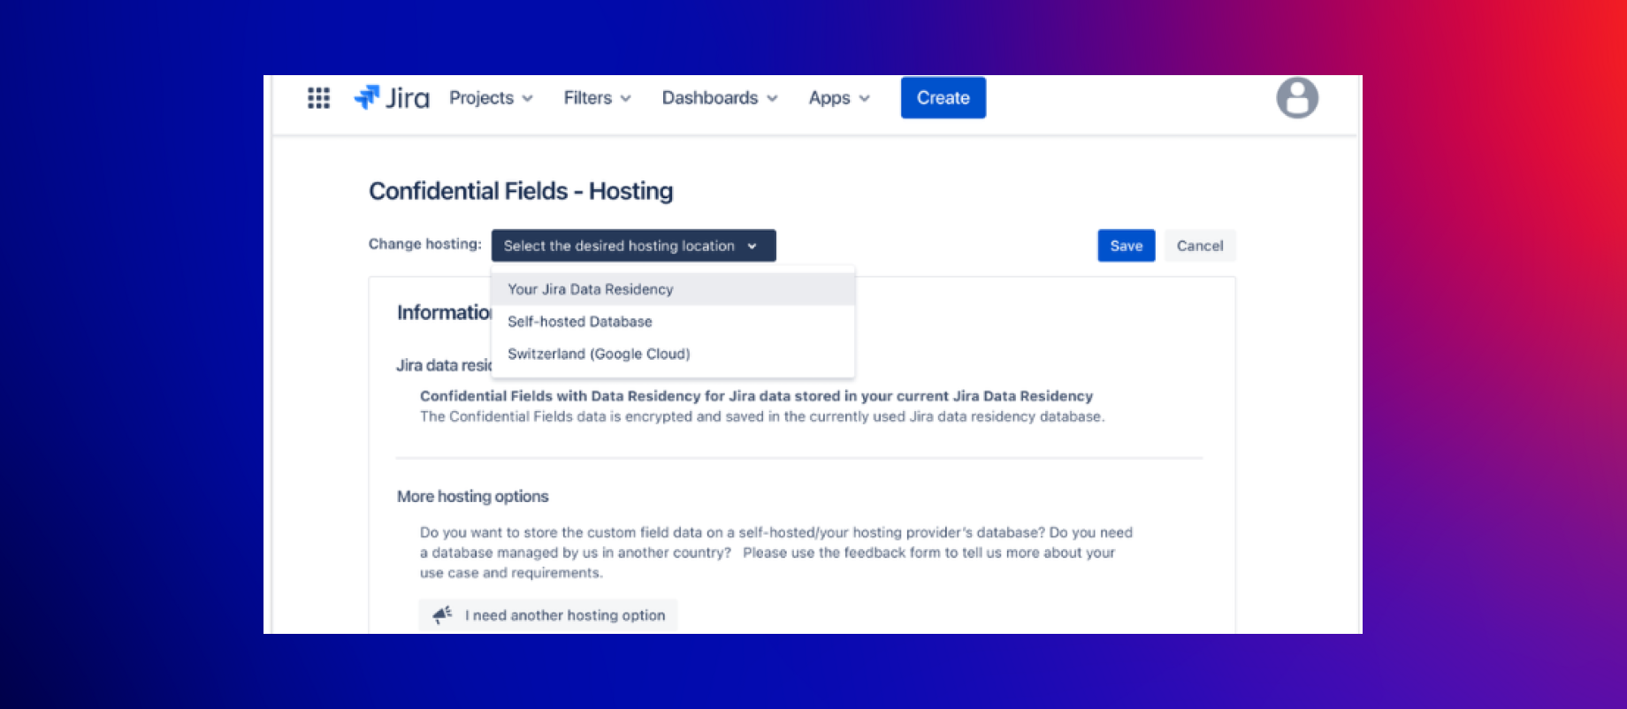The image size is (1627, 709).
Task: Click the self-hosted database question paragraph
Action: point(775,553)
